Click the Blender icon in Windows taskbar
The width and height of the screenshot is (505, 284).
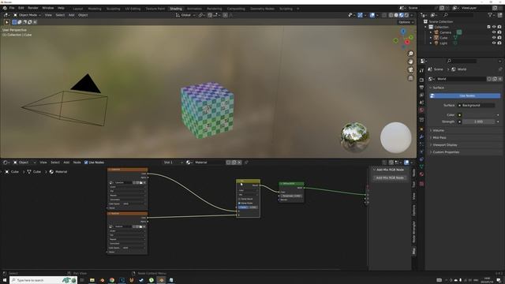click(161, 280)
